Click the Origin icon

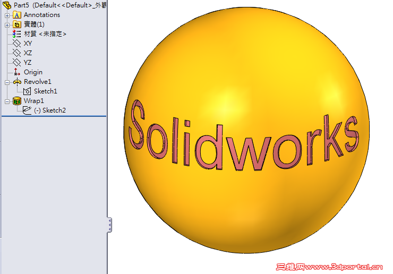pos(17,72)
